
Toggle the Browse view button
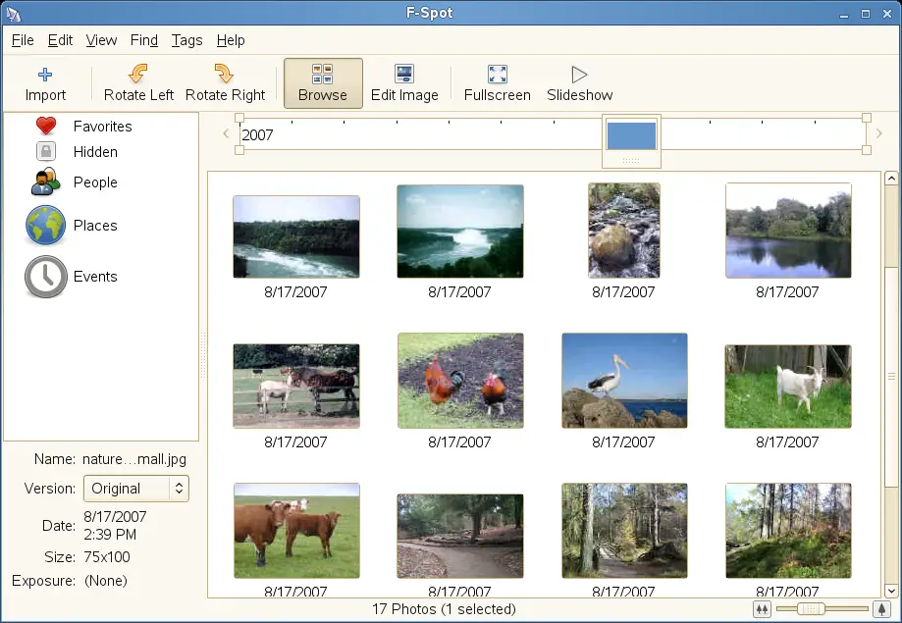[323, 82]
